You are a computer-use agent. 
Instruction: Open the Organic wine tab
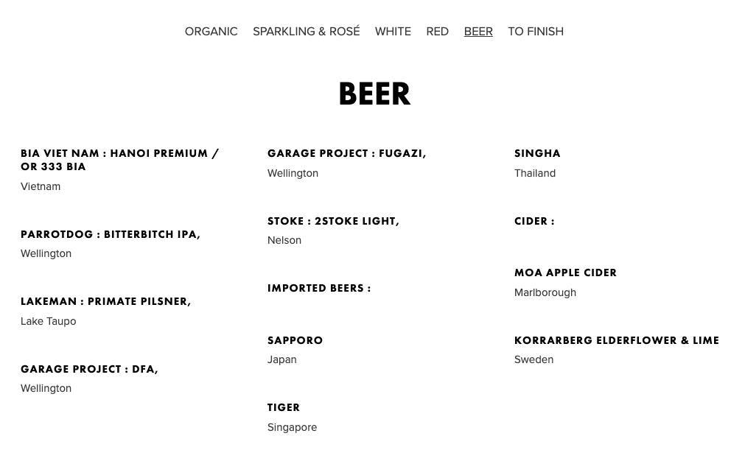[x=211, y=32]
